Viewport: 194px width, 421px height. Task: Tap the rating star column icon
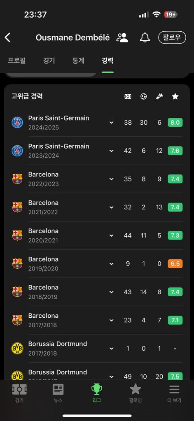pyautogui.click(x=175, y=97)
